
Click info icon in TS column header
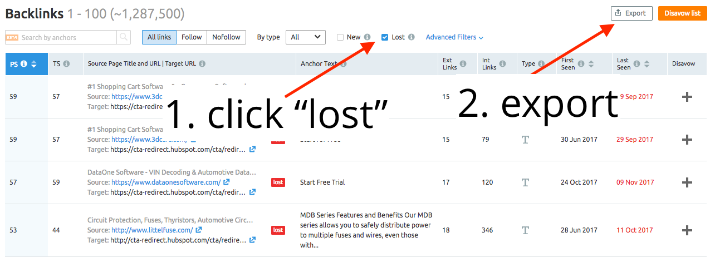point(66,64)
